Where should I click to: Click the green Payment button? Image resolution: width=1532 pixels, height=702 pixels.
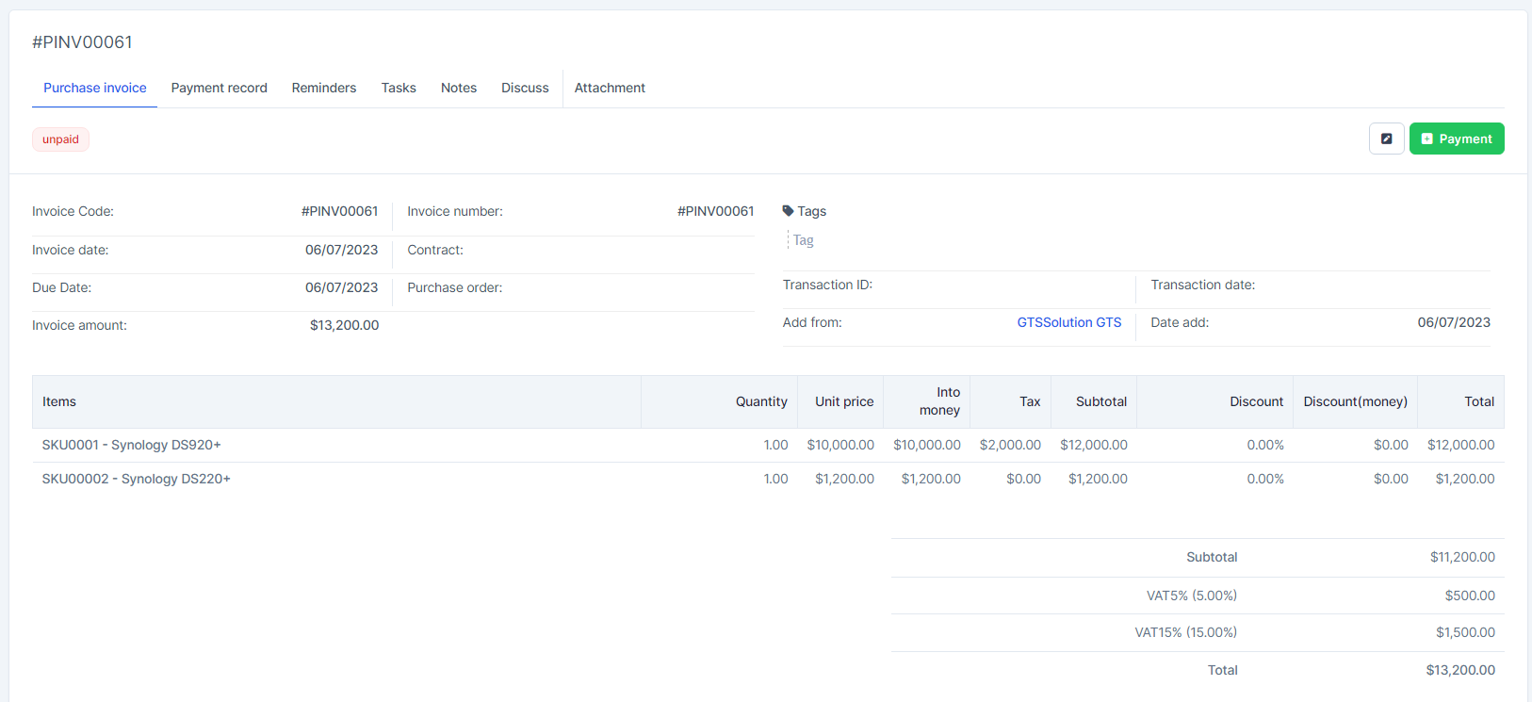(1457, 139)
